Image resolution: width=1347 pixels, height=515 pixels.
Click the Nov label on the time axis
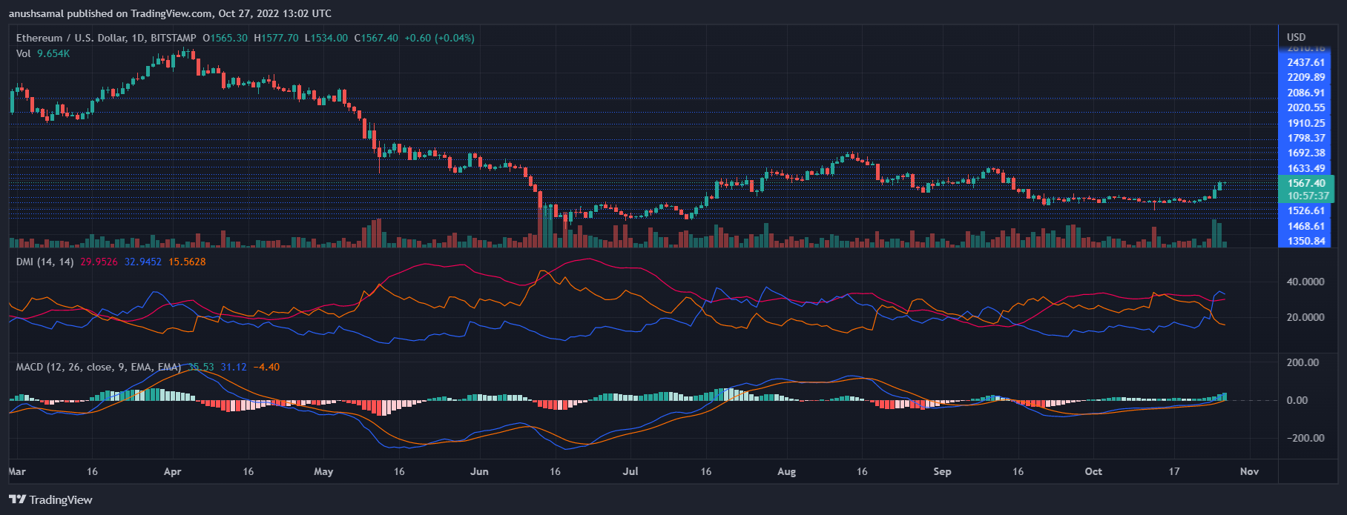point(1249,471)
